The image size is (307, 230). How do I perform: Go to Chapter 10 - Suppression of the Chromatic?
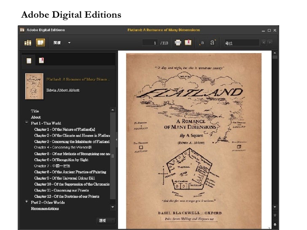pyautogui.click(x=72, y=184)
